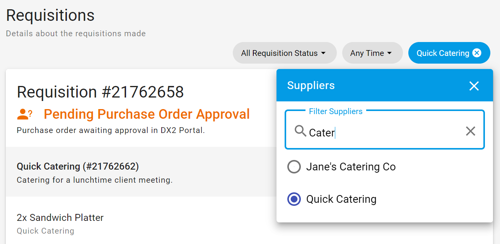
Task: Click the 2x Sandwich Platter entry
Action: tap(60, 217)
